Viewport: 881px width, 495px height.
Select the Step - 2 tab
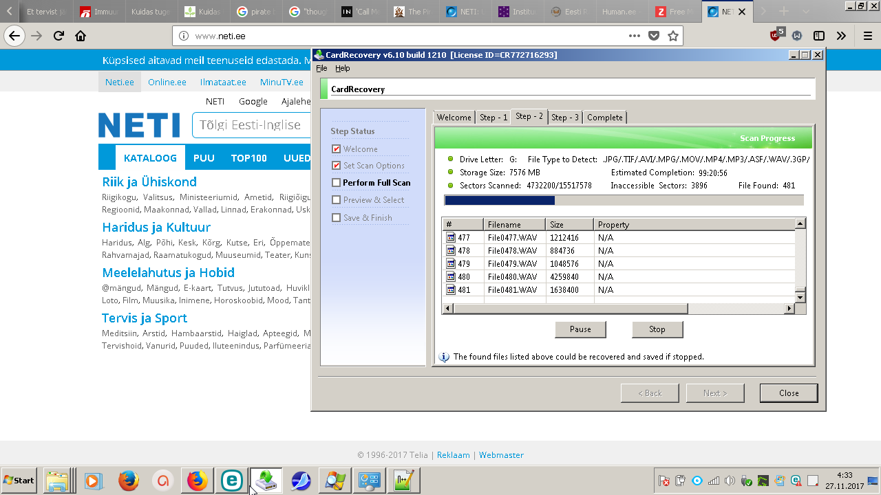[x=529, y=116]
